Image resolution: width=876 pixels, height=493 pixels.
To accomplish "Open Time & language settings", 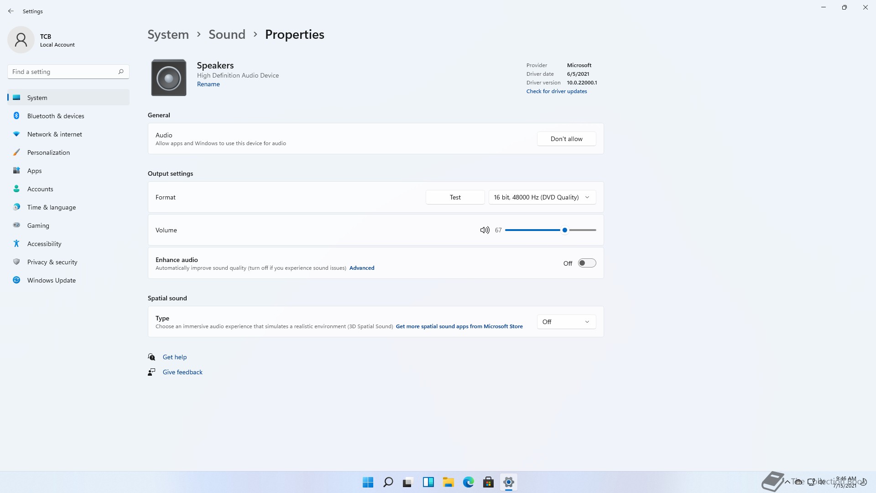I will pos(68,207).
